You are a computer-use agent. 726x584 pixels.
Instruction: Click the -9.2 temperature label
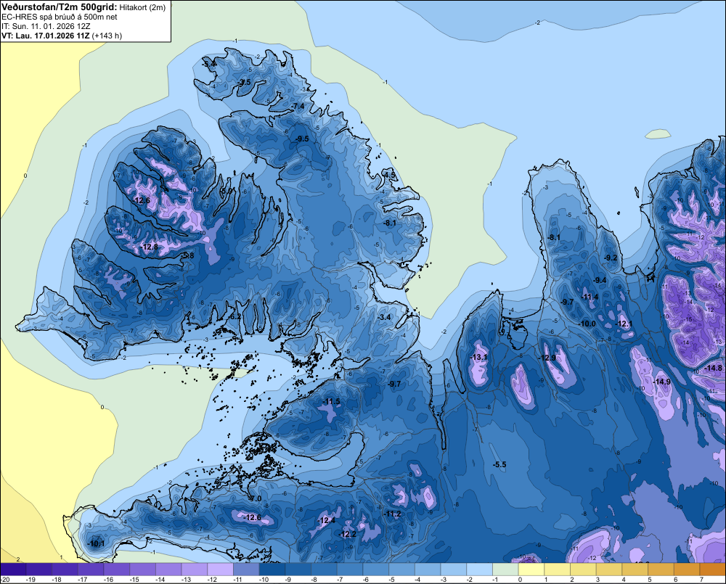[x=611, y=258]
